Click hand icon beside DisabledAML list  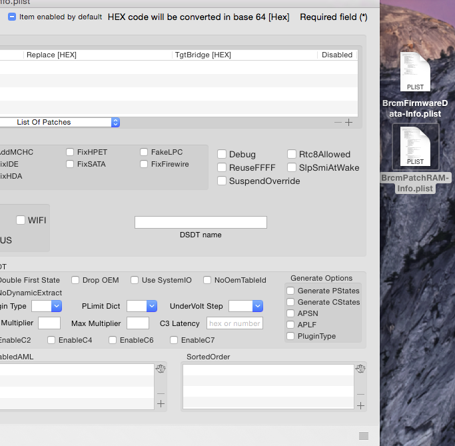coord(161,369)
